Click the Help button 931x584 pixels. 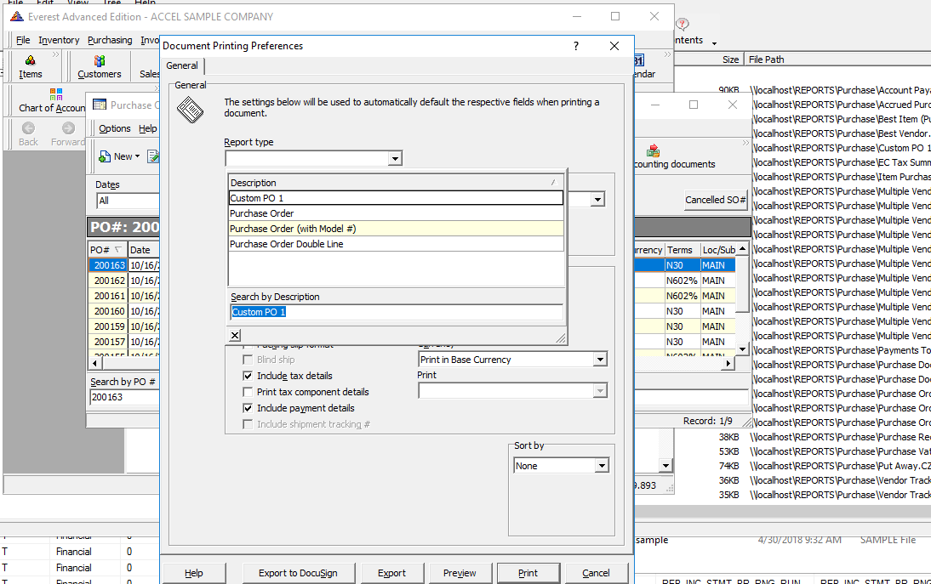coord(193,573)
